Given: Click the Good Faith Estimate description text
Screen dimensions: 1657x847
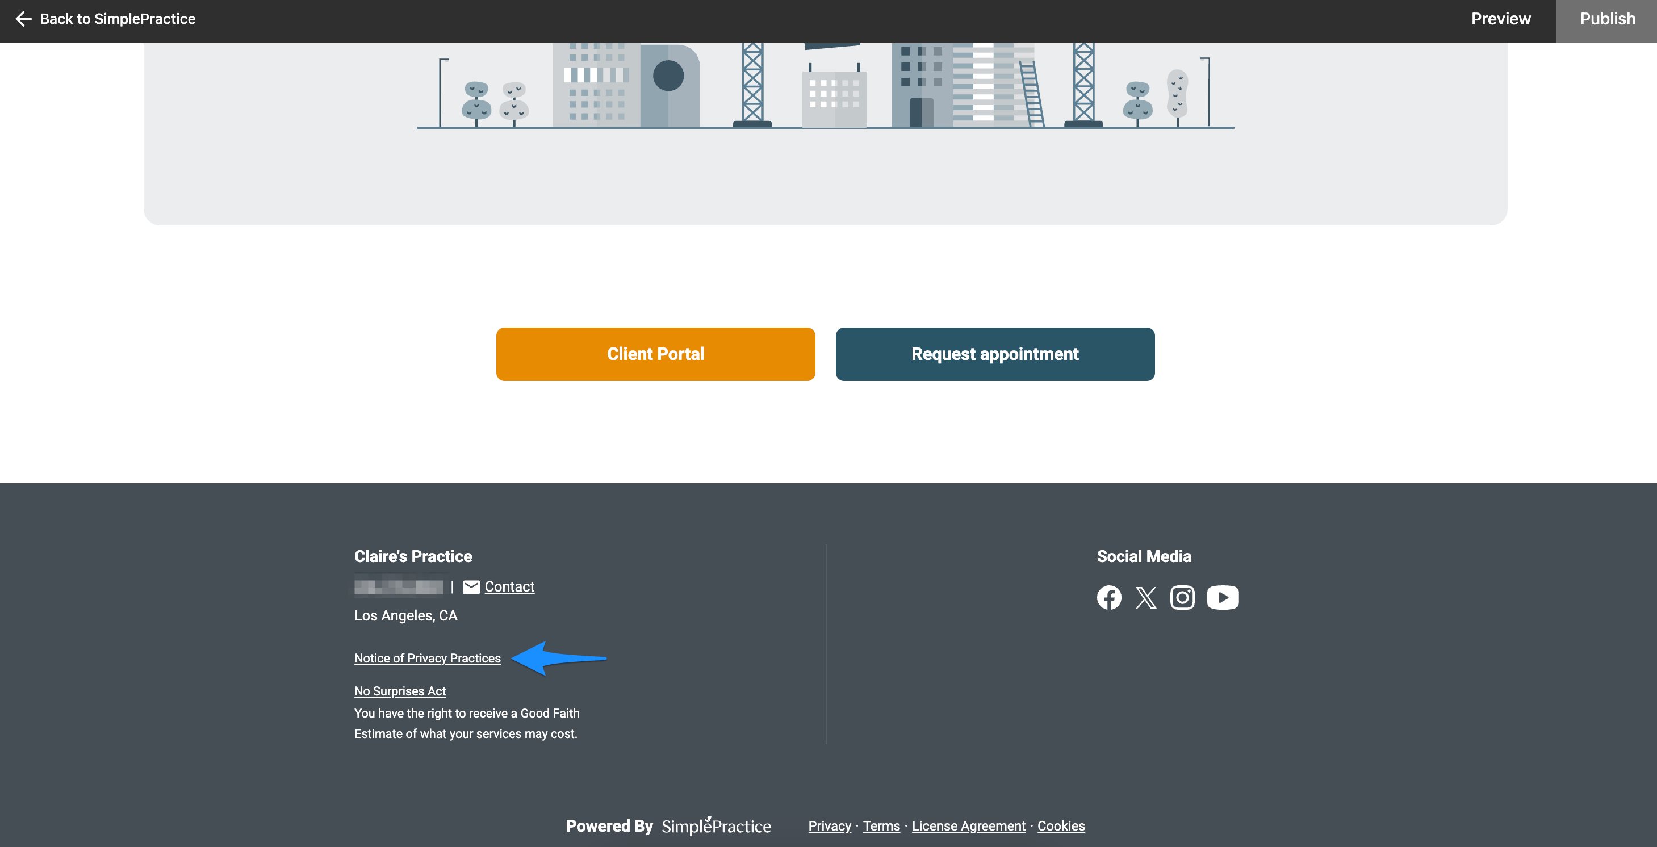Looking at the screenshot, I should (467, 723).
